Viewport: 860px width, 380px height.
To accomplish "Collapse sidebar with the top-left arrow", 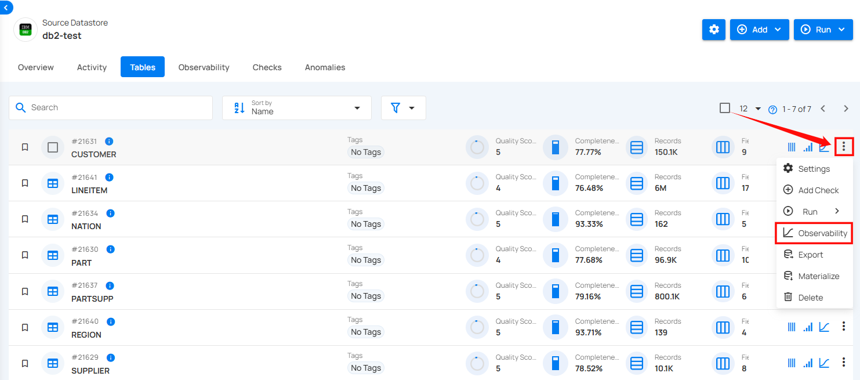I will click(6, 8).
